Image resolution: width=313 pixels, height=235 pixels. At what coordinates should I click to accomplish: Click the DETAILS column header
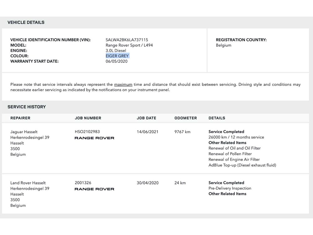[217, 118]
